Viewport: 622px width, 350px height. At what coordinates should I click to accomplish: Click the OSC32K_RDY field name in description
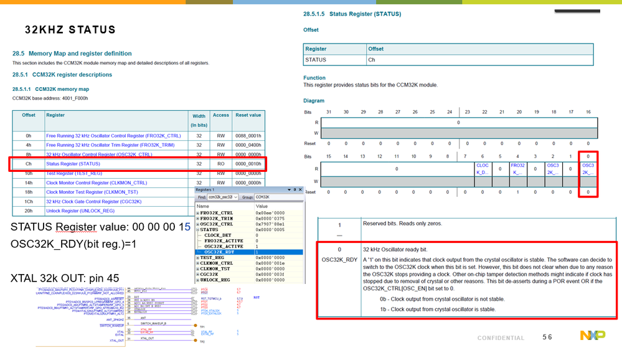pos(339,260)
